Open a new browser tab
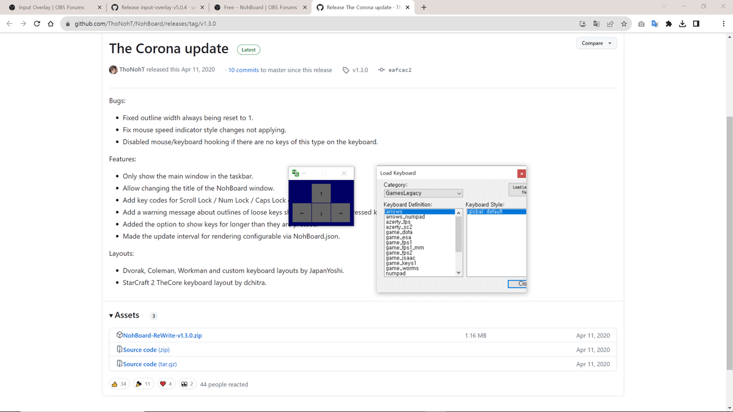Viewport: 733px width, 412px height. [x=424, y=7]
